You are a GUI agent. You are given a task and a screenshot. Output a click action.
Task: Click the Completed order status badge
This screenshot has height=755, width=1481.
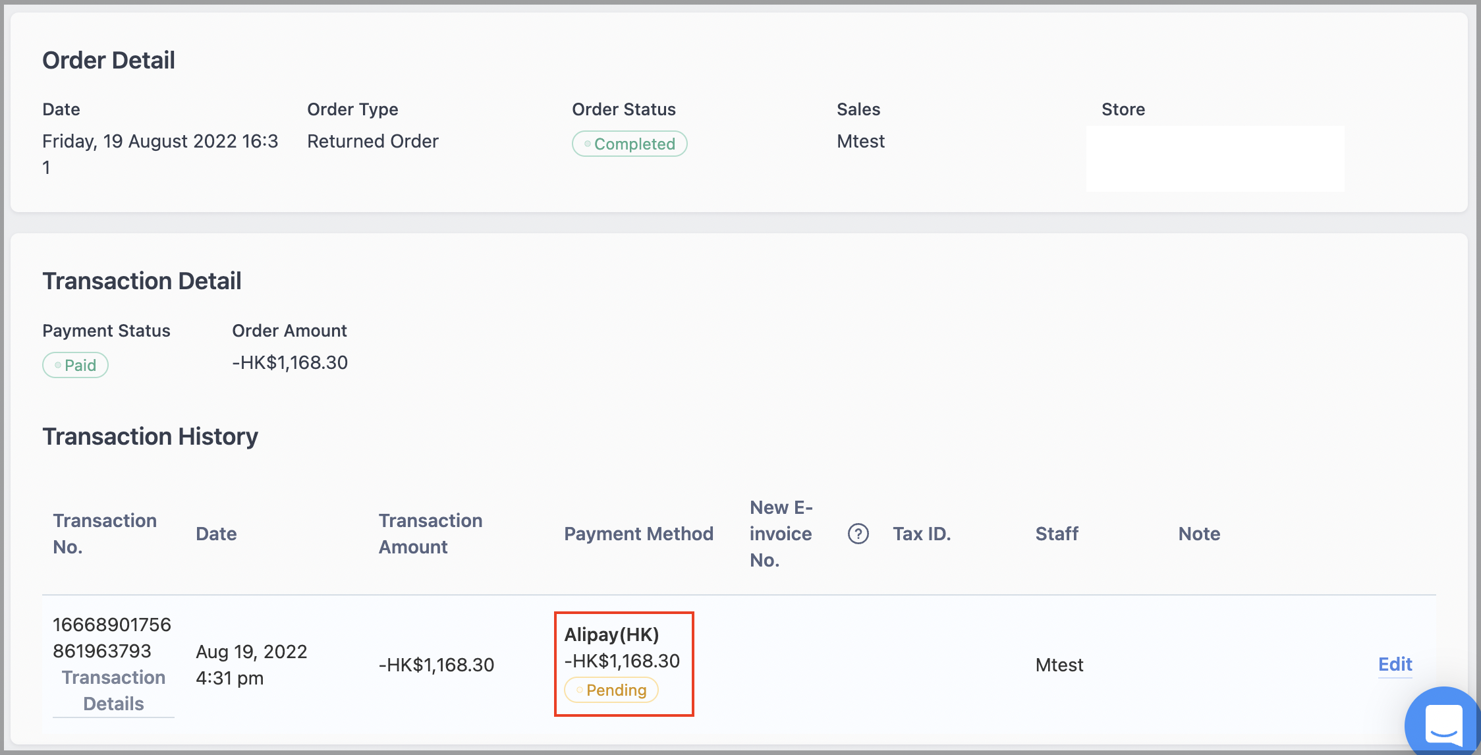[x=629, y=144]
